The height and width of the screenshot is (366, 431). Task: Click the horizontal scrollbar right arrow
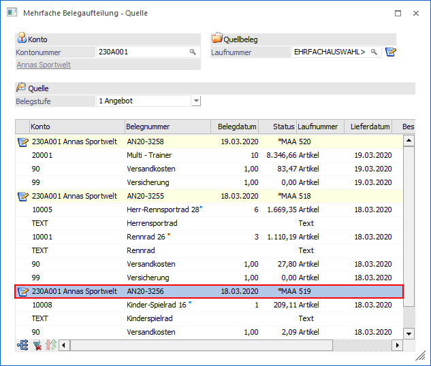[x=397, y=345]
